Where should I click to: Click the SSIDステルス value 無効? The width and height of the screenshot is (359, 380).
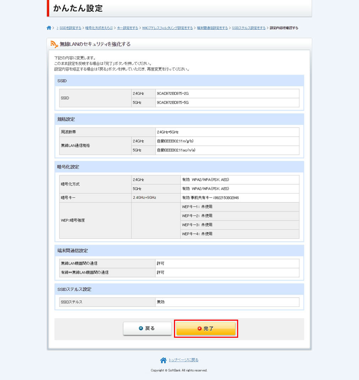[161, 302]
